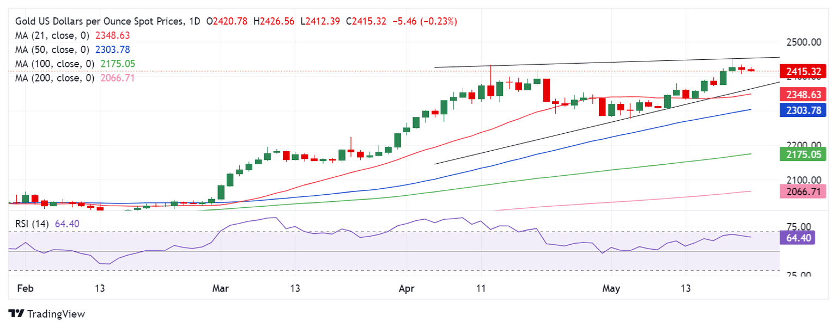
Task: Click the pink 2066.71 price tag
Action: tap(803, 191)
